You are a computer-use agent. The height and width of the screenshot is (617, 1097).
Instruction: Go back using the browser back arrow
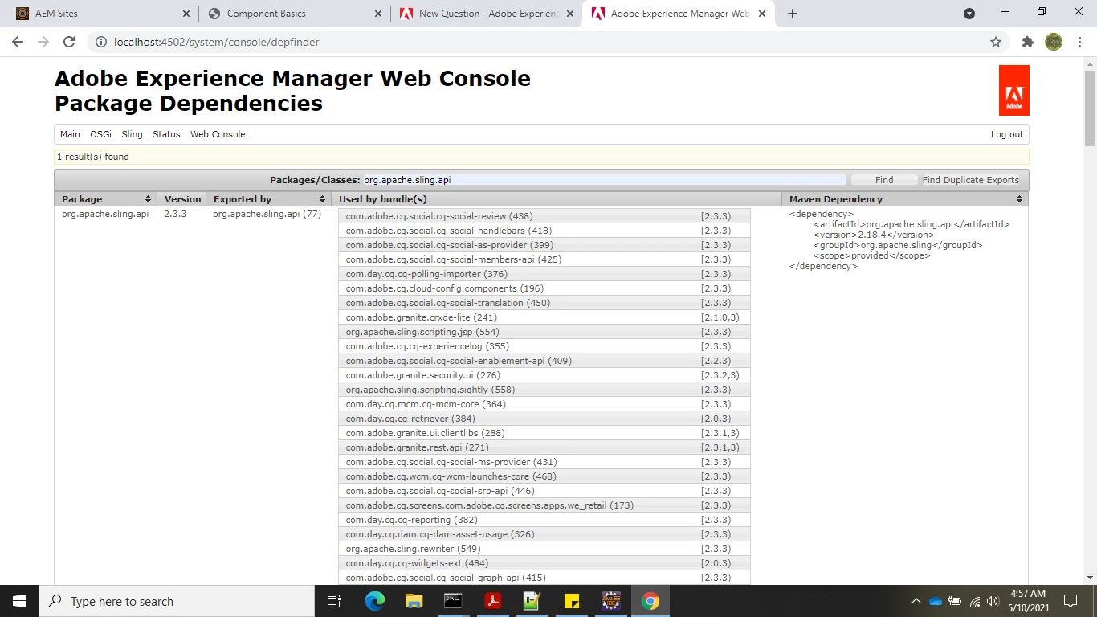click(x=18, y=42)
